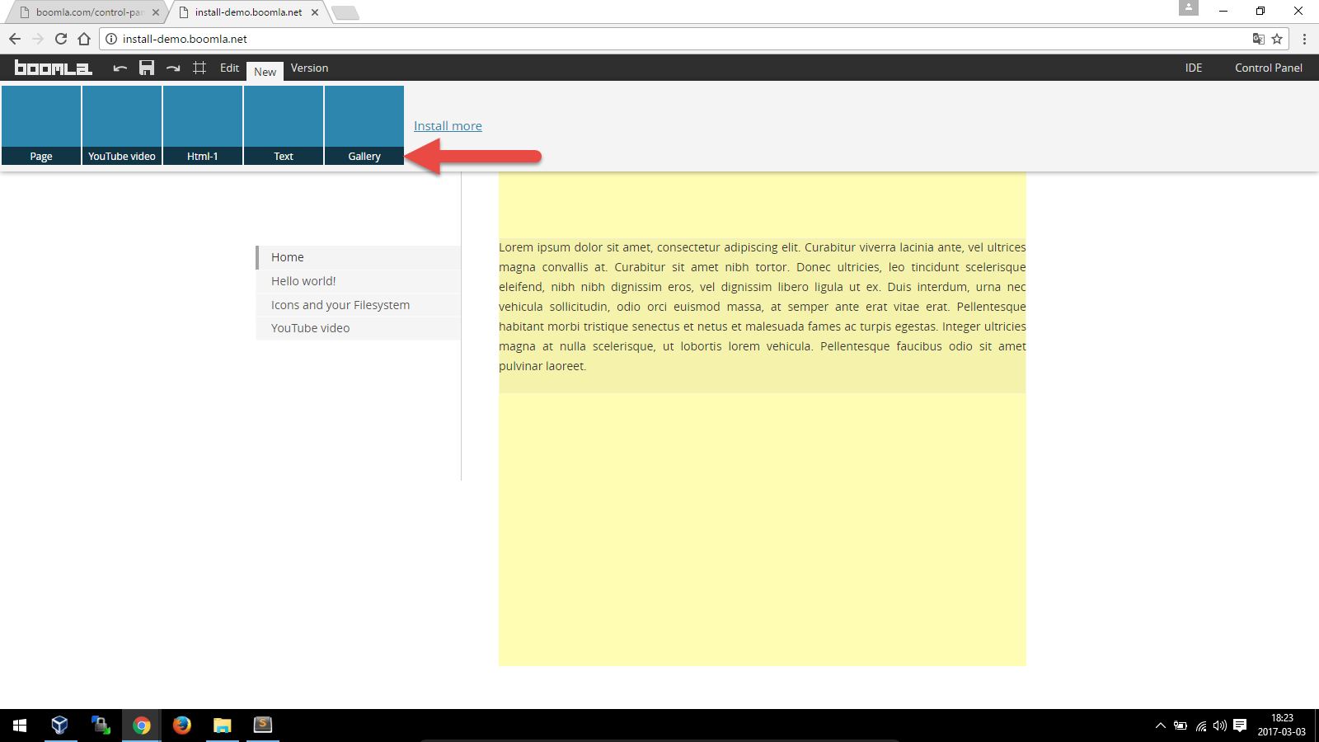This screenshot has width=1319, height=742.
Task: Click the Boomla logo
Action: click(x=54, y=68)
